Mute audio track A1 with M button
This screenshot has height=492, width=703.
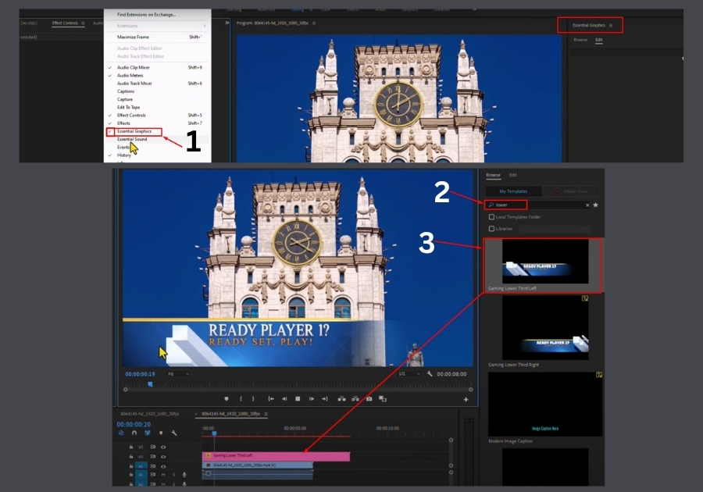point(163,475)
